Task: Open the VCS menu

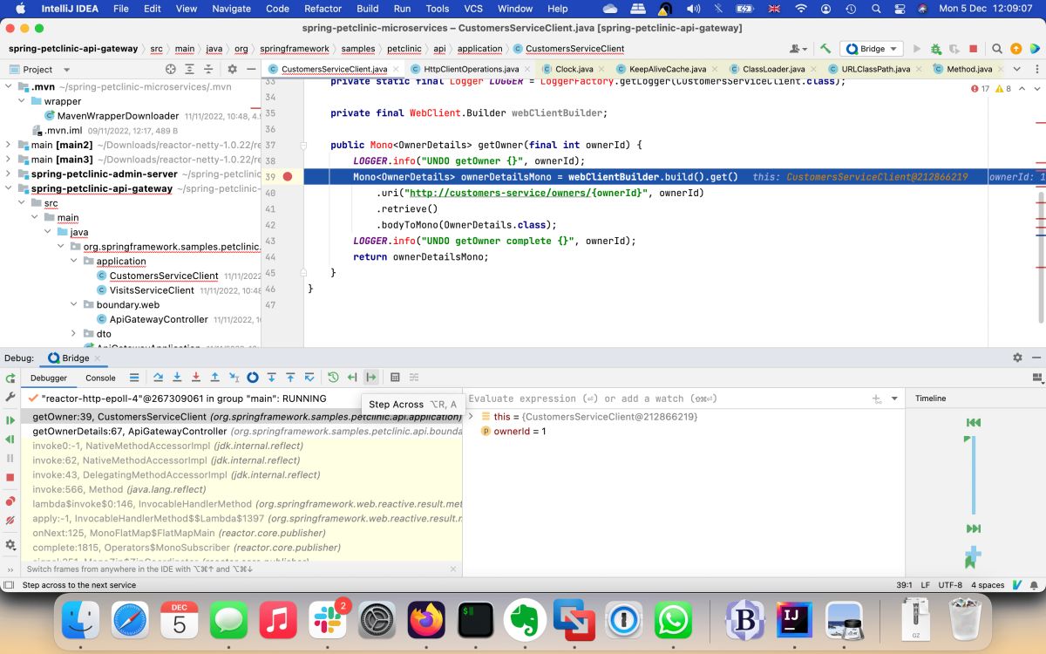Action: (473, 9)
